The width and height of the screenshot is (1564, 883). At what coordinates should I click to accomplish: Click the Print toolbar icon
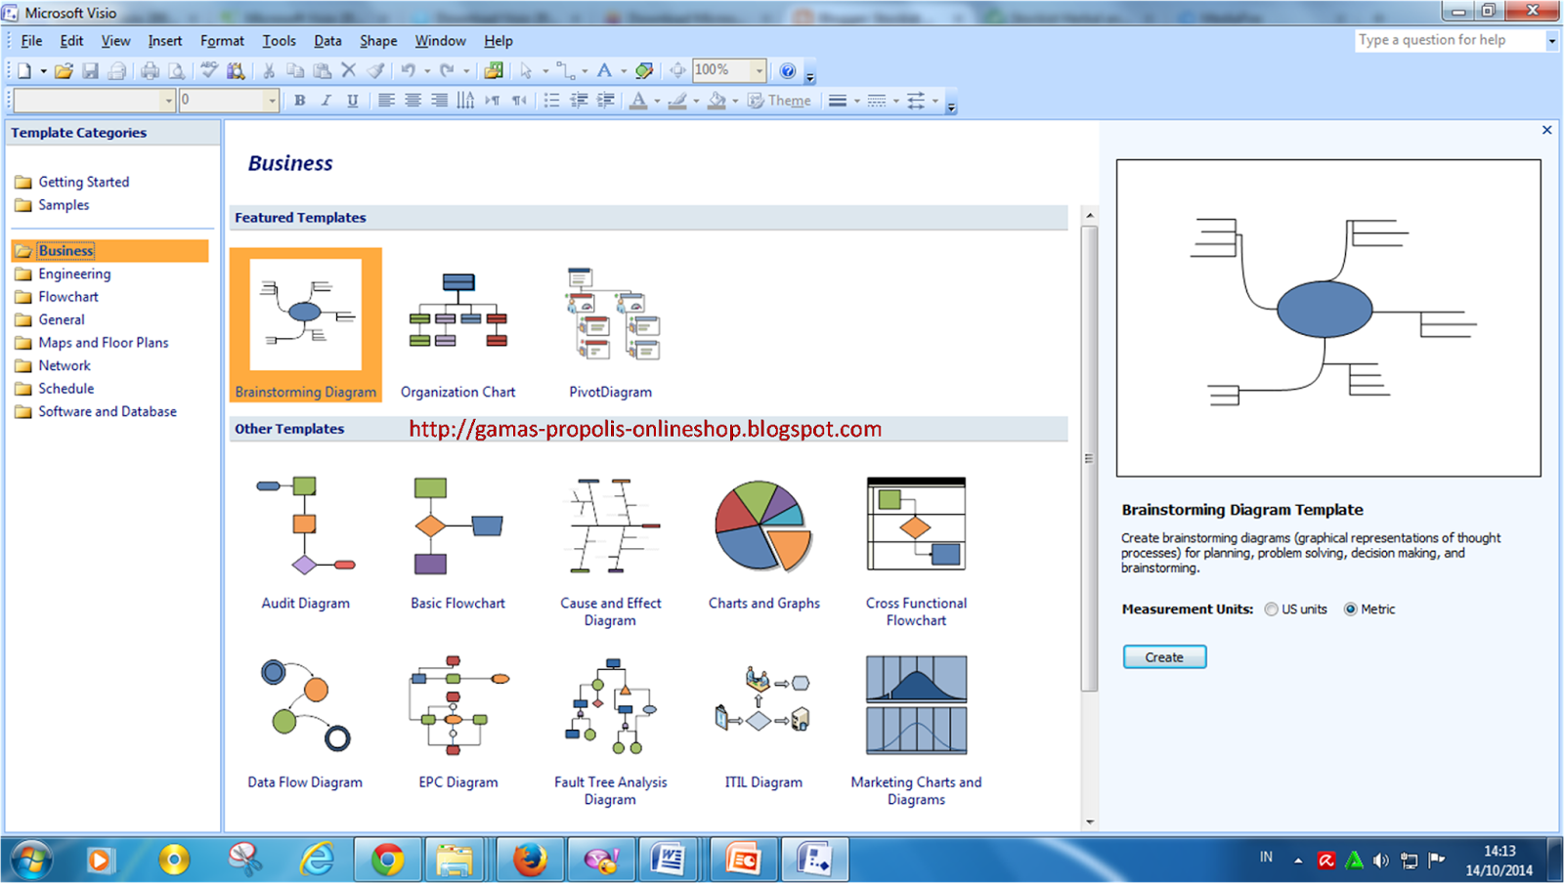point(150,70)
